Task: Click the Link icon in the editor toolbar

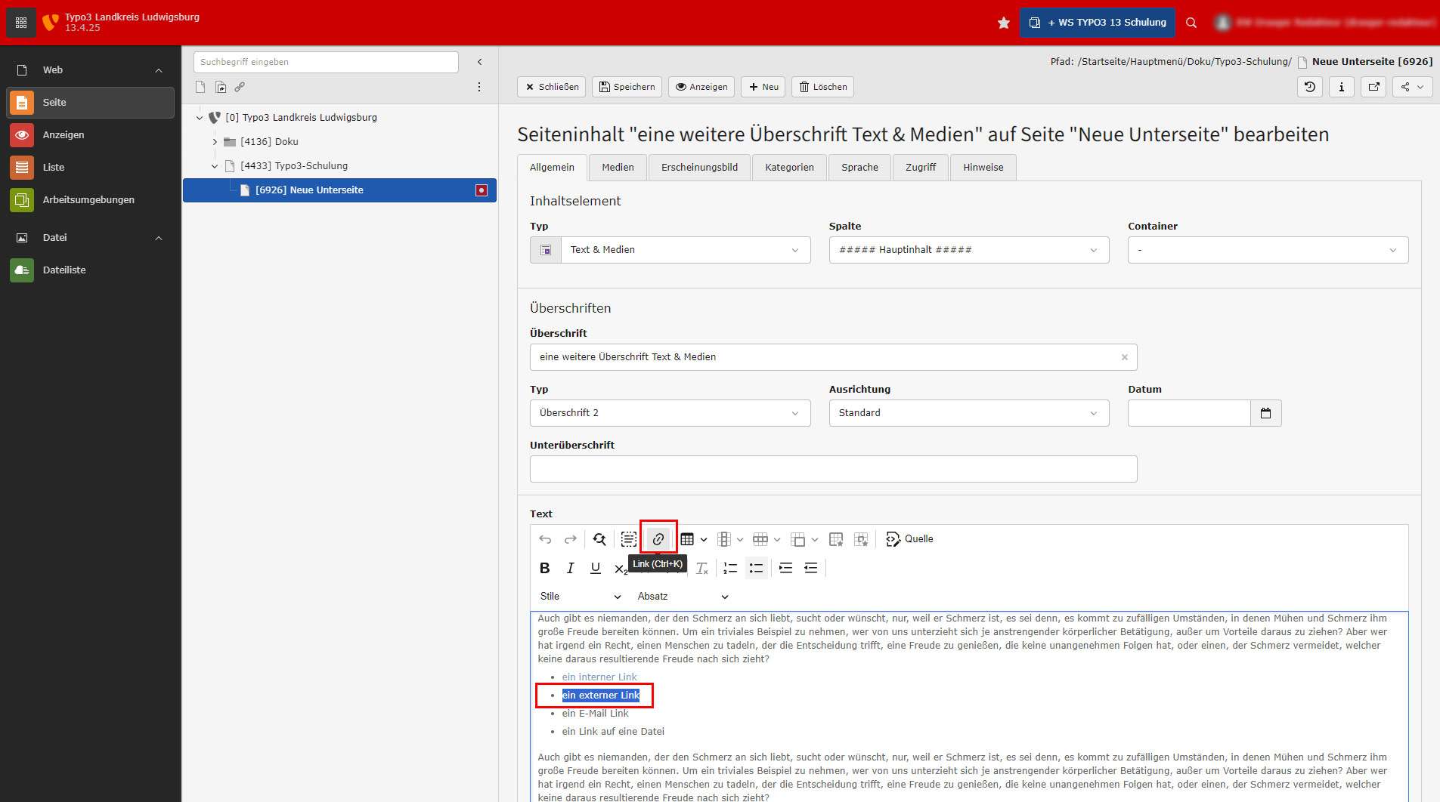Action: pyautogui.click(x=658, y=539)
